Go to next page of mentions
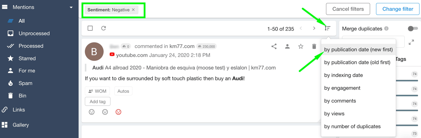 coord(314,28)
